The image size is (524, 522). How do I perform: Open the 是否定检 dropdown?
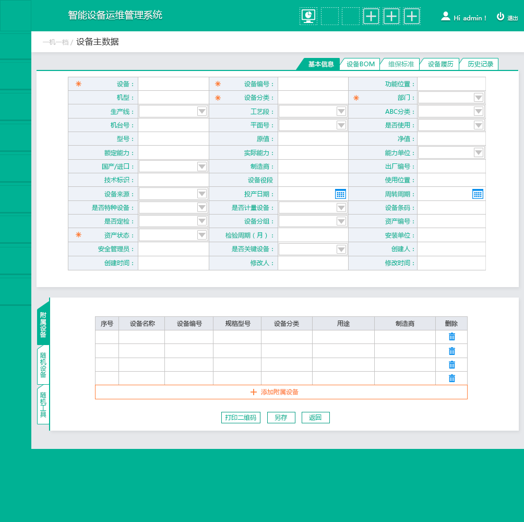202,221
